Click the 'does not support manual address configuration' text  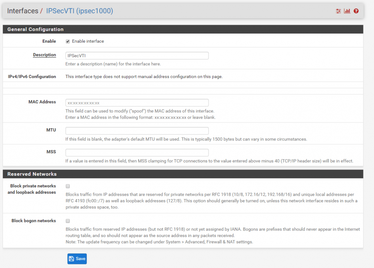144,77
